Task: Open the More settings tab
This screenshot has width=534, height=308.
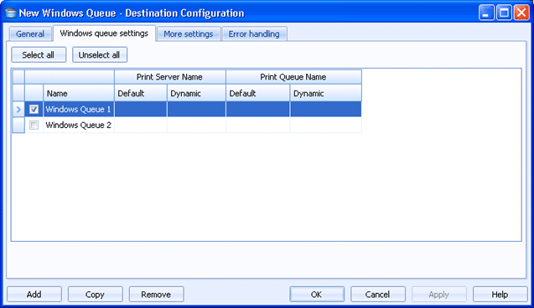Action: point(189,34)
